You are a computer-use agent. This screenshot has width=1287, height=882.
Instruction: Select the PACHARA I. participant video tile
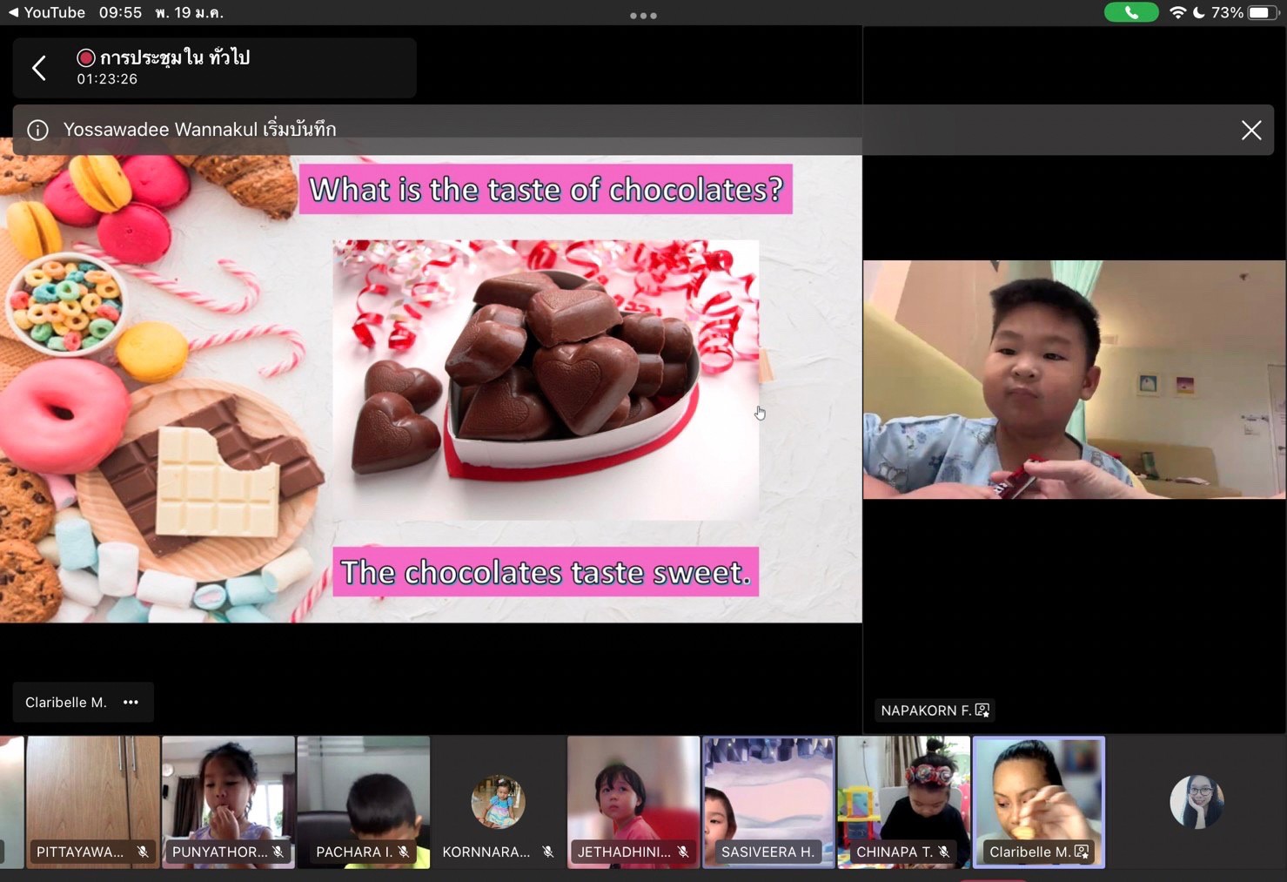click(363, 801)
